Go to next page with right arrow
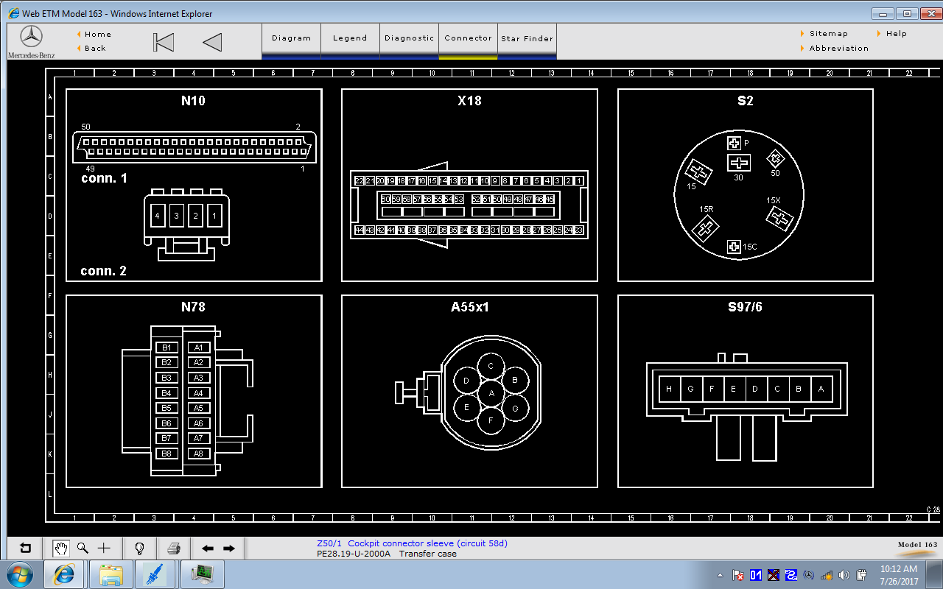943x589 pixels. click(x=229, y=549)
